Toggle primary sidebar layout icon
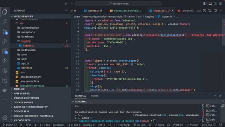The height and width of the screenshot is (127, 225). click(205, 4)
